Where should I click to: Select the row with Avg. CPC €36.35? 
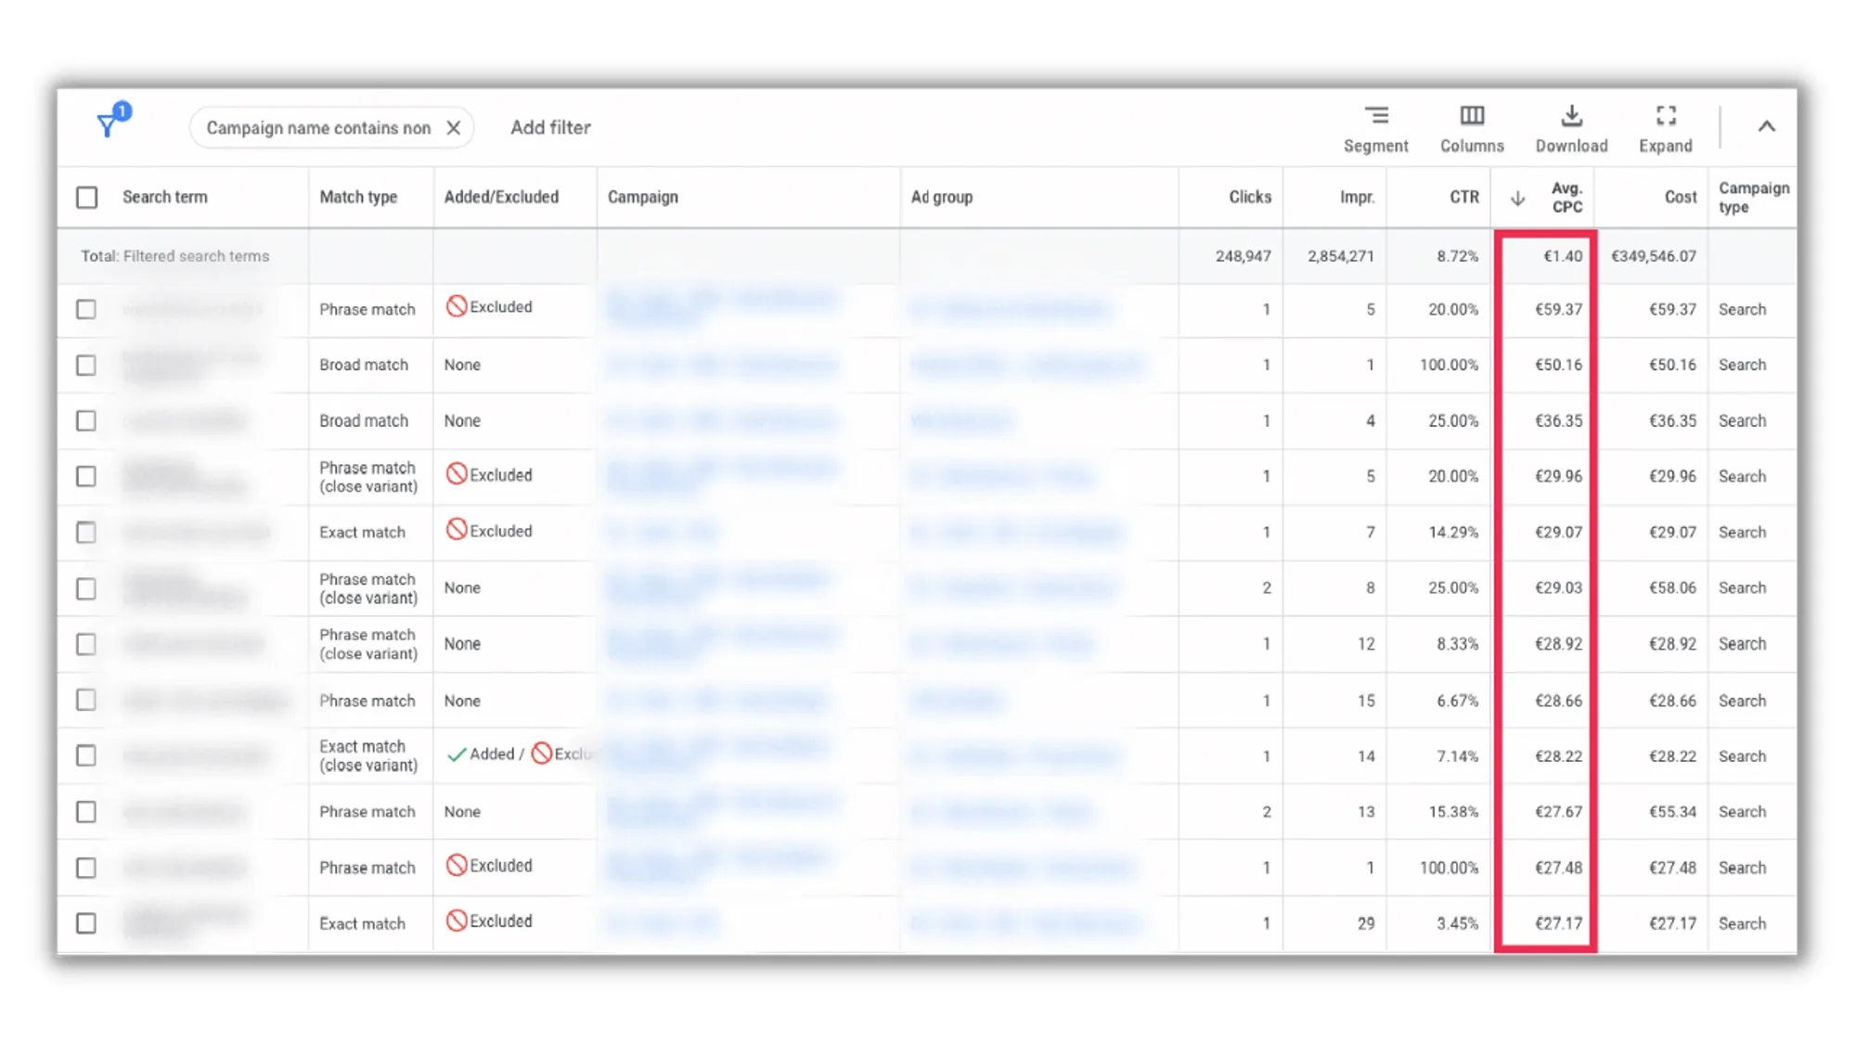(86, 420)
